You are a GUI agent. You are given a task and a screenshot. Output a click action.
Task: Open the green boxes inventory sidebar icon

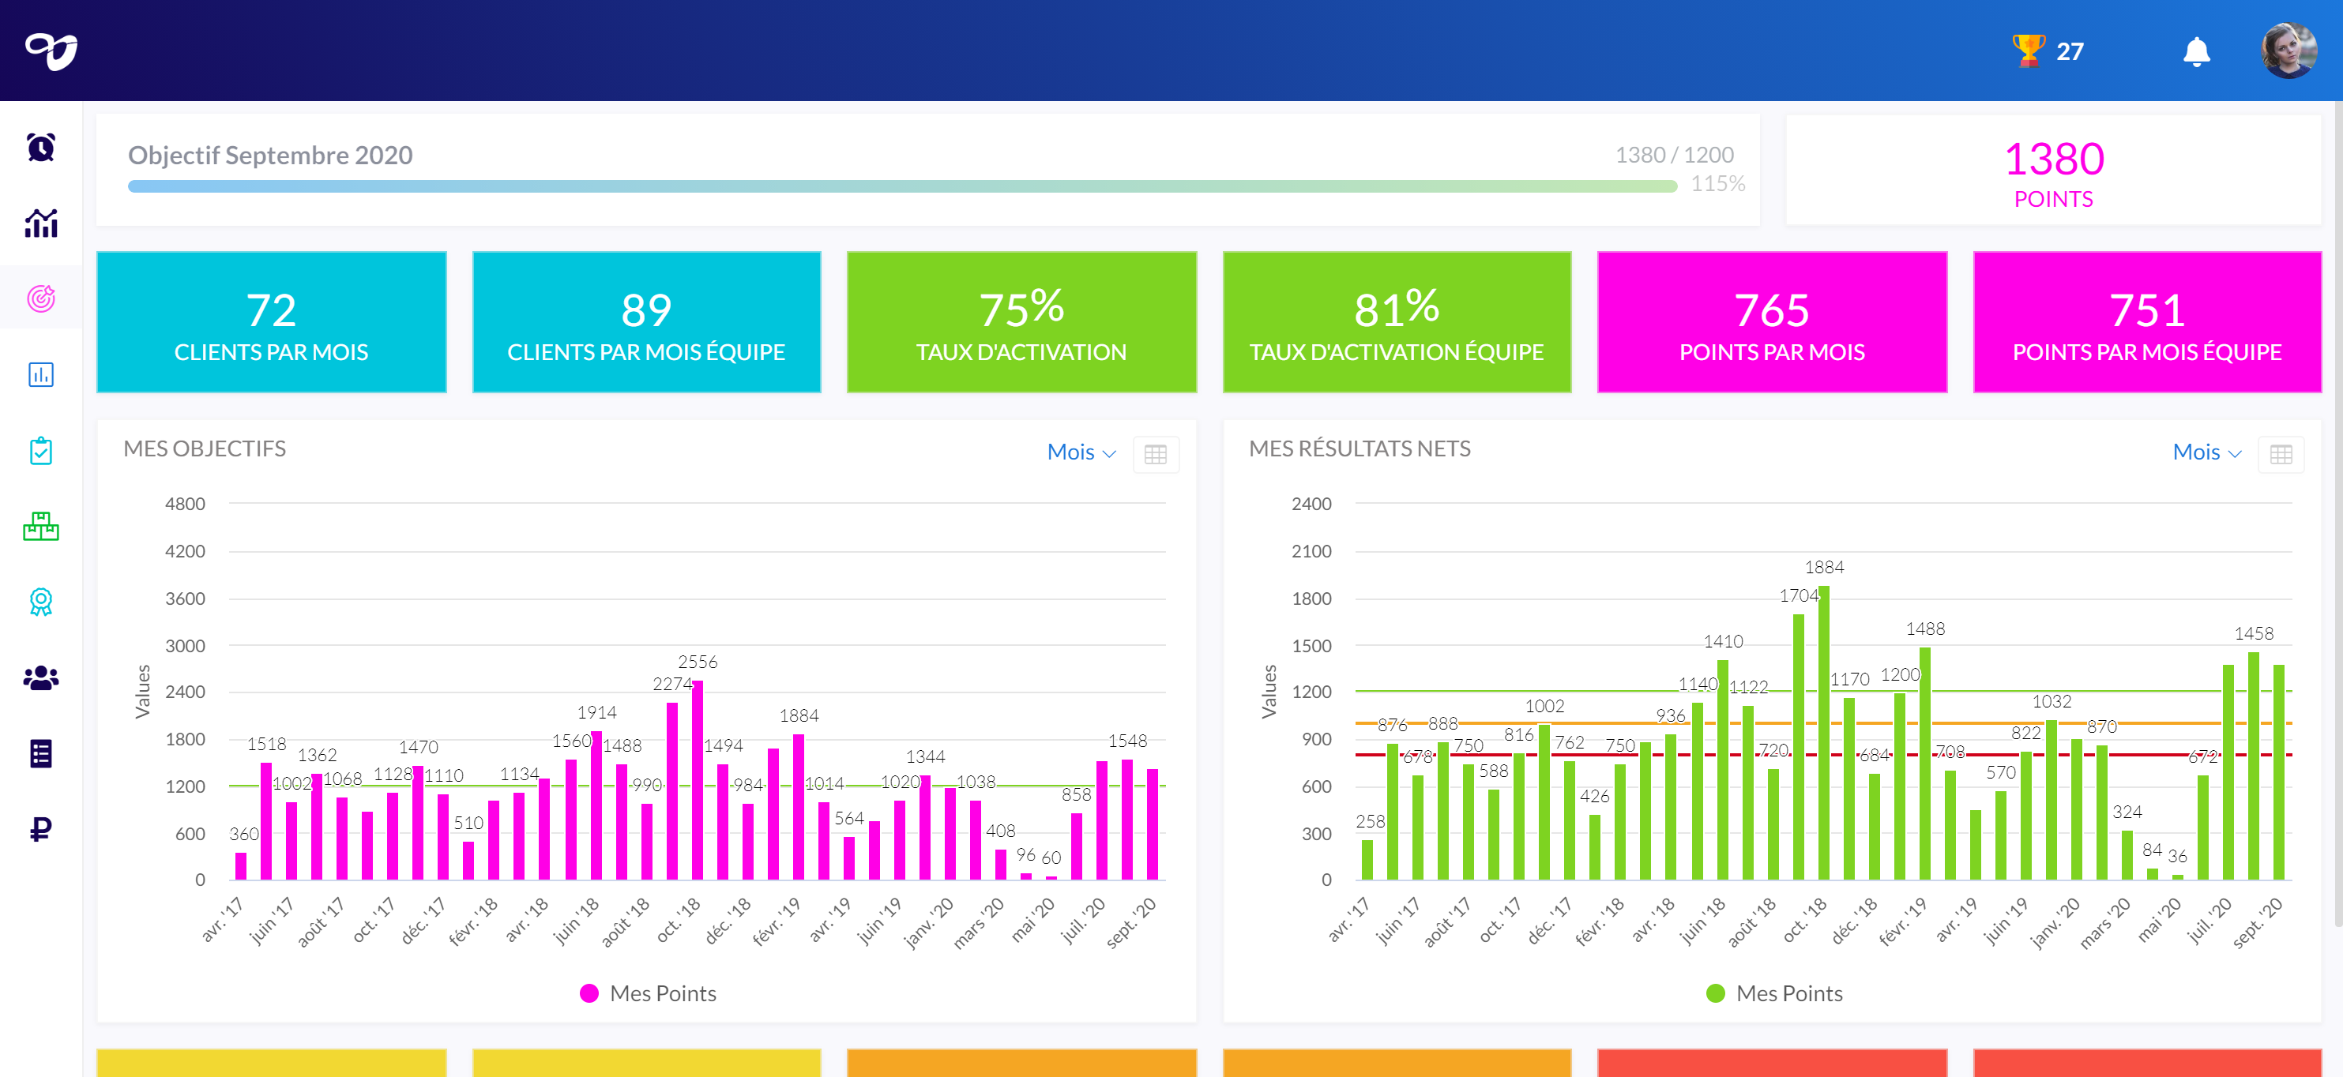pos(41,526)
